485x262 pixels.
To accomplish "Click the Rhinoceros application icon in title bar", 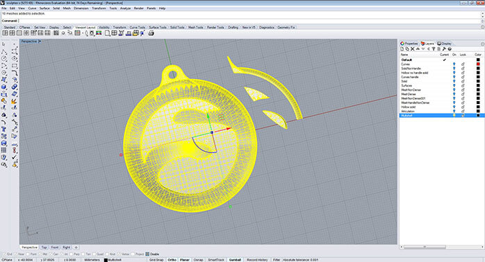I will coord(3,3).
